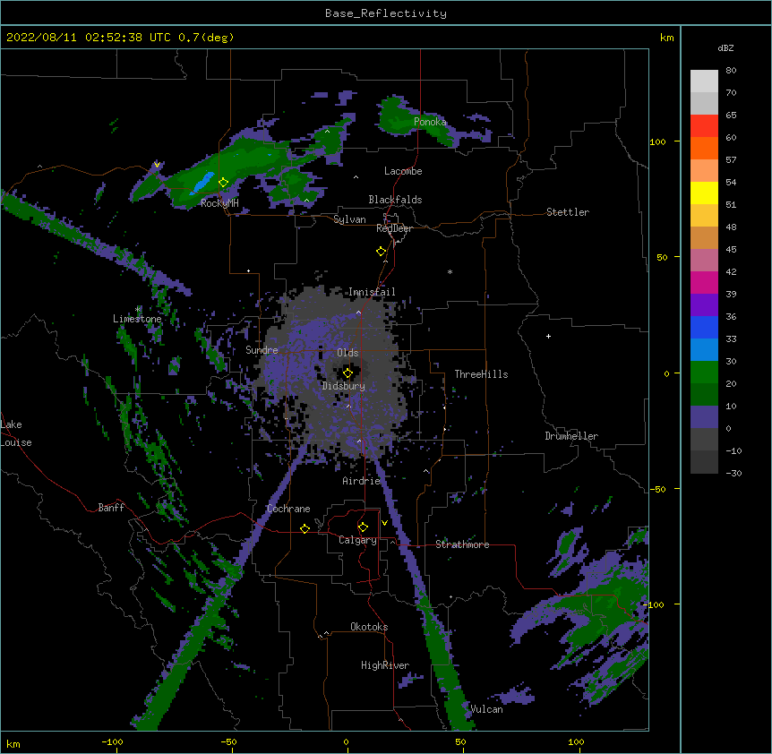Screen dimensions: 772x754
Task: Click the Drumheller city label
Action: [571, 436]
